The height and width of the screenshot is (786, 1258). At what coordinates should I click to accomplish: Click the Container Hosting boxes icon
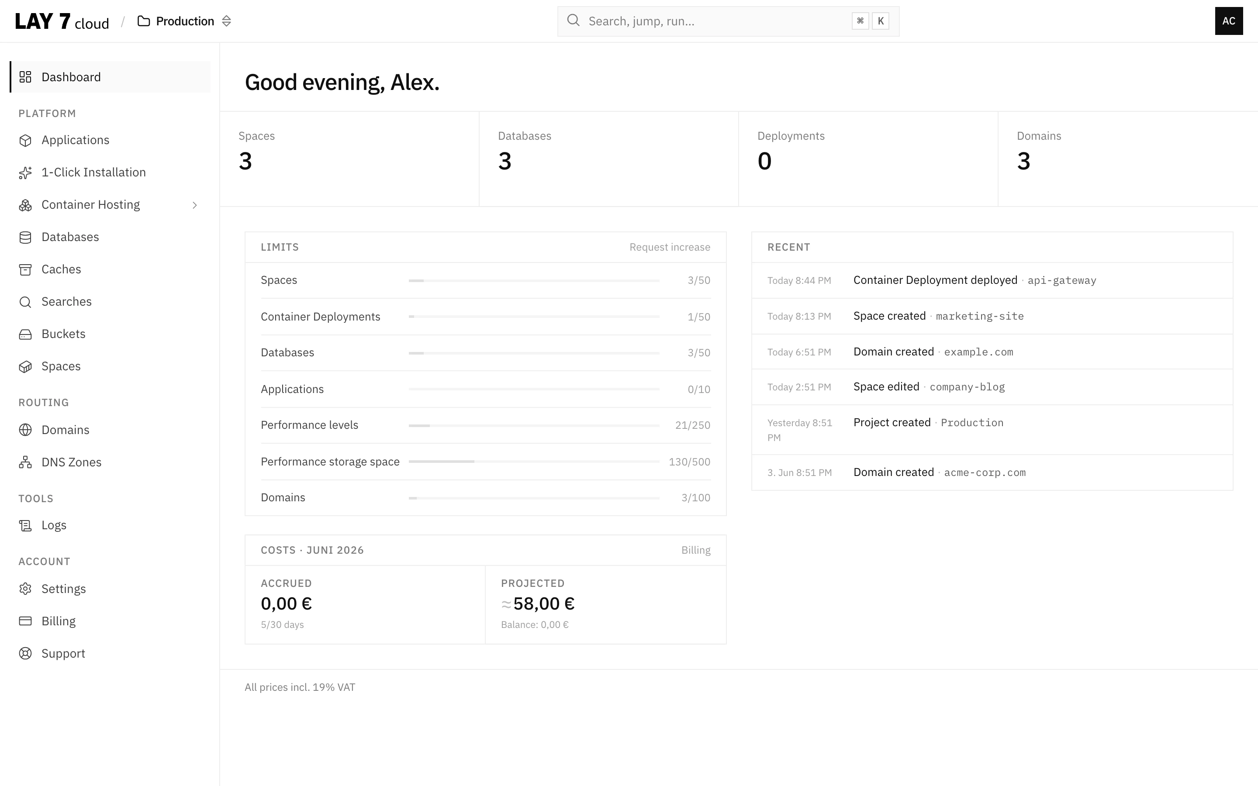point(25,205)
